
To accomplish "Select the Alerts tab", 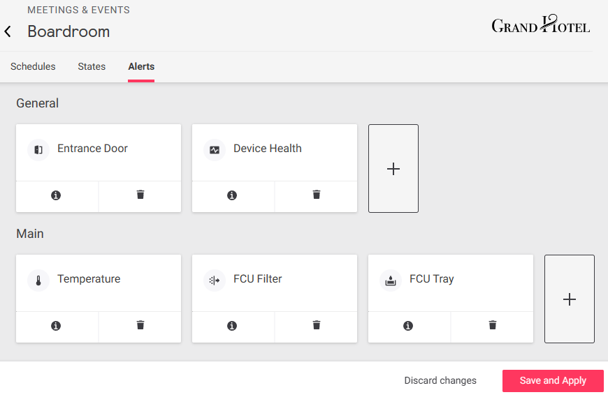I will pos(141,67).
